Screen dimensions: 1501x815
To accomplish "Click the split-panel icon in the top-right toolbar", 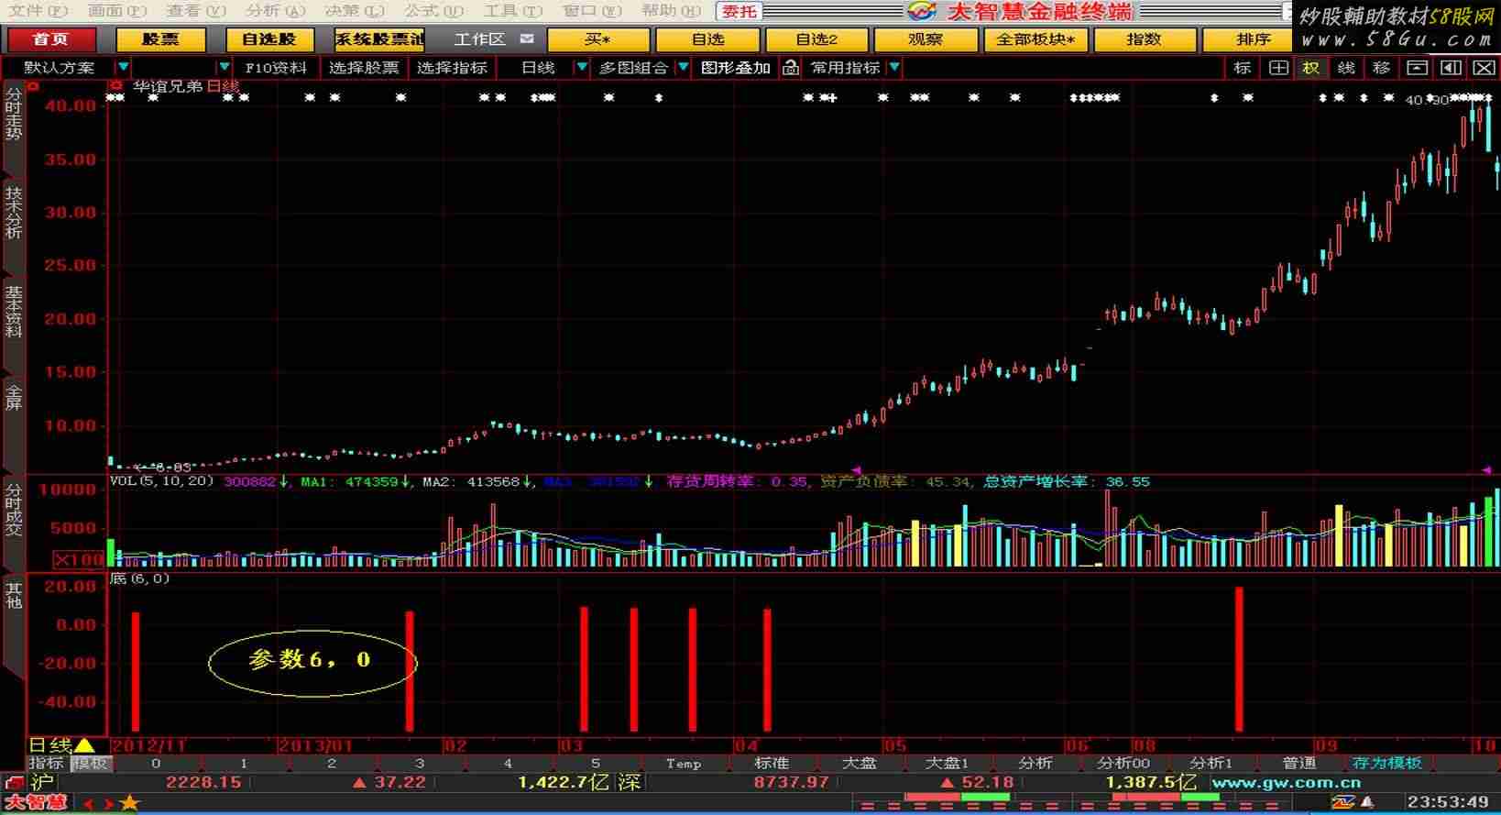I will (x=1451, y=68).
